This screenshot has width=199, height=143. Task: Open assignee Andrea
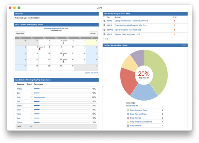click(19, 89)
